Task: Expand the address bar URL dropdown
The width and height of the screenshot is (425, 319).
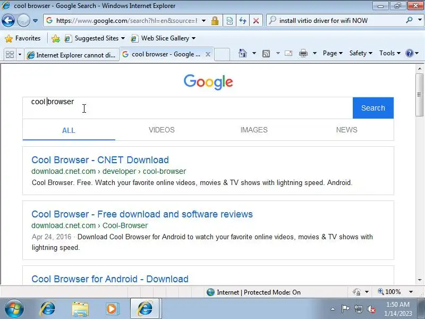Action: pyautogui.click(x=203, y=21)
